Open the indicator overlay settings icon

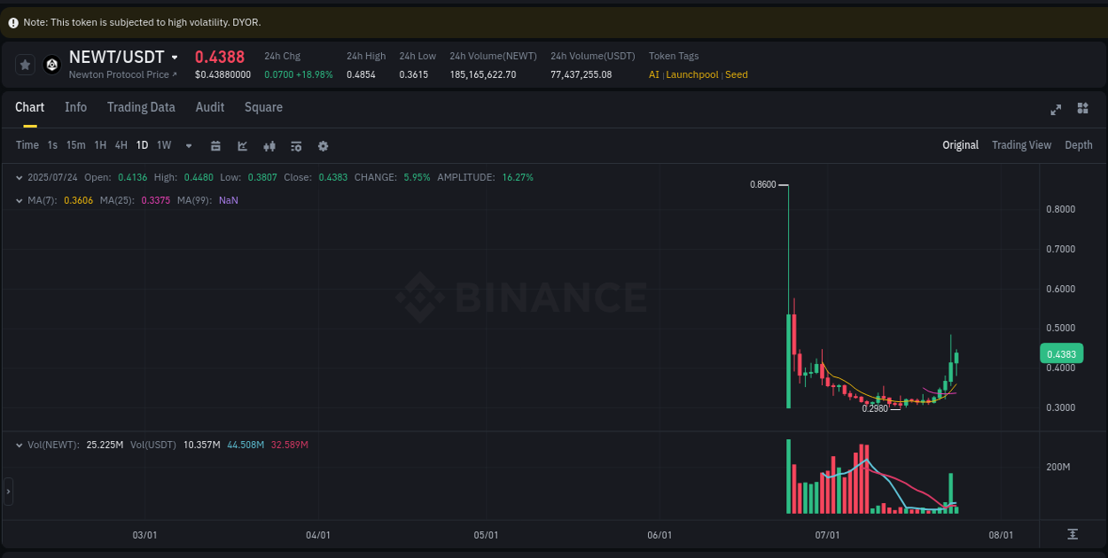click(x=296, y=145)
